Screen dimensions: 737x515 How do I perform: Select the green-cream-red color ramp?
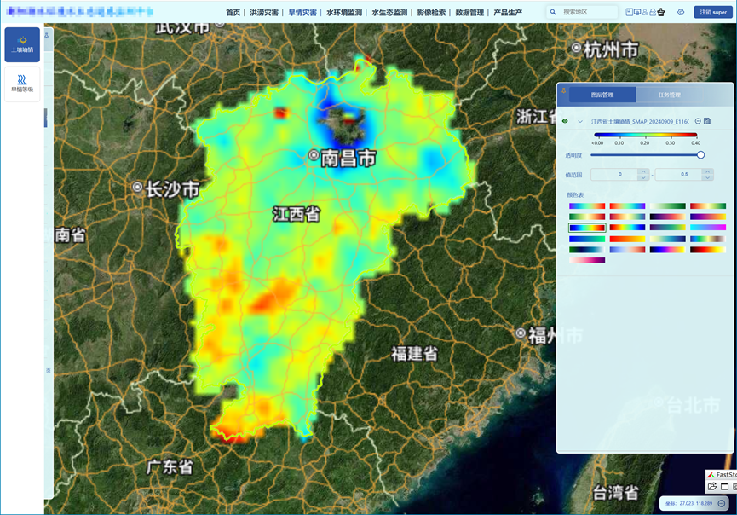pos(587,217)
